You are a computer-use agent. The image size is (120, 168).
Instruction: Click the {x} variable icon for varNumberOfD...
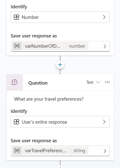[17, 46]
